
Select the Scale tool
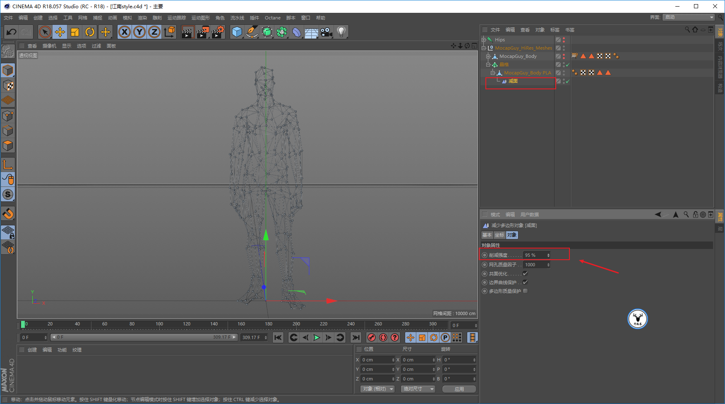[x=75, y=32]
